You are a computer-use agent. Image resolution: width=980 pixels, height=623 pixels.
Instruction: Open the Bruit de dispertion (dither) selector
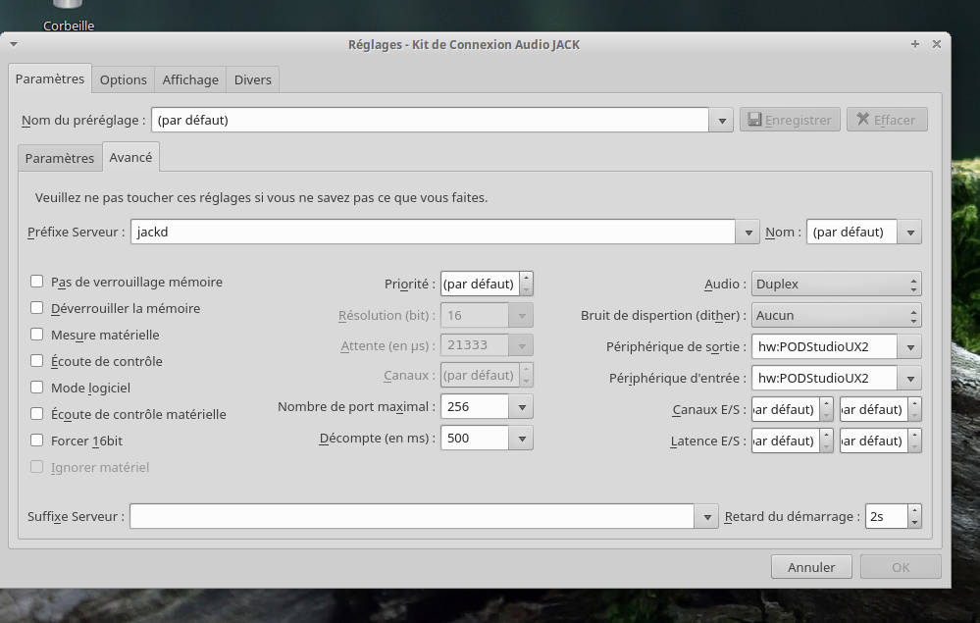click(836, 315)
